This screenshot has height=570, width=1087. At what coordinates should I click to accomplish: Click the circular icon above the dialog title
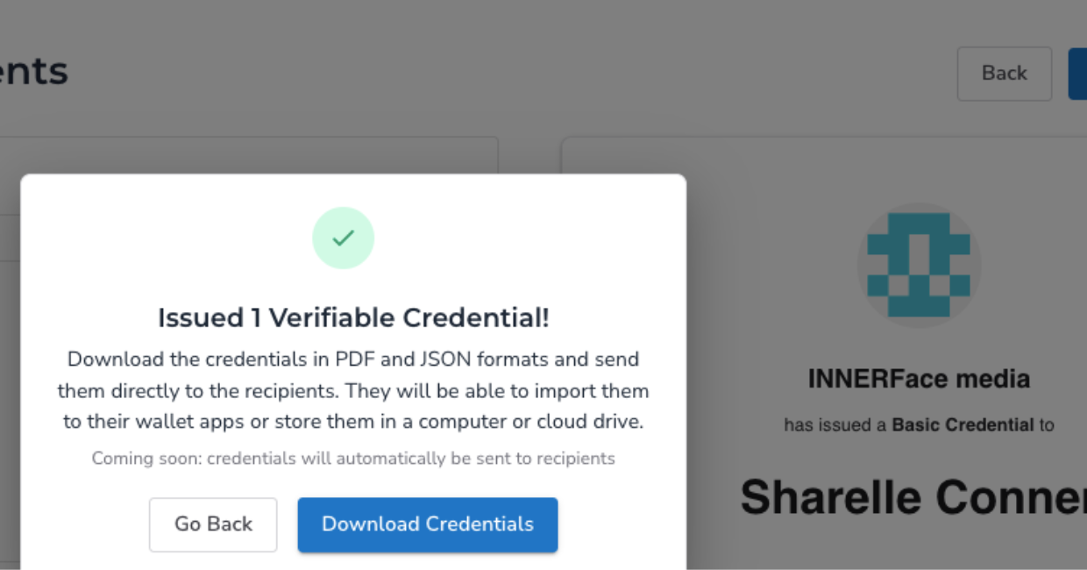(343, 237)
